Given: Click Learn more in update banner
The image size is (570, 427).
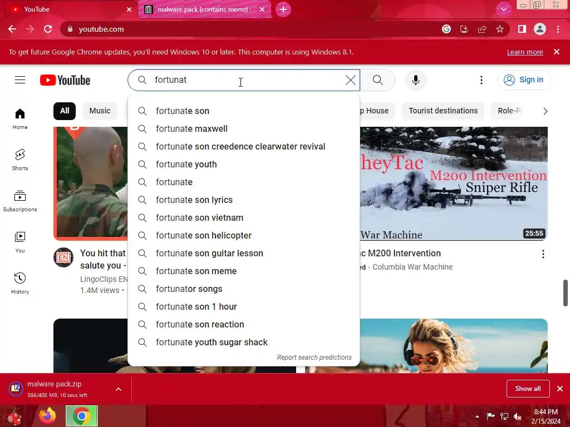Looking at the screenshot, I should (x=525, y=52).
